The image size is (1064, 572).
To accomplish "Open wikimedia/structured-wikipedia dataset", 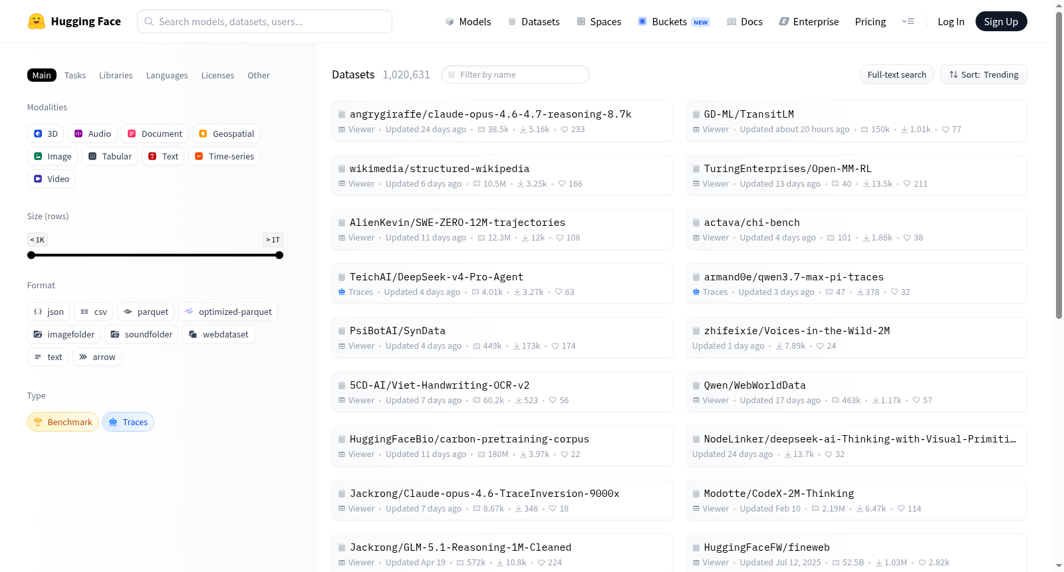I will click(x=502, y=175).
